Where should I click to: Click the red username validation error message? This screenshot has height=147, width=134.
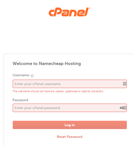58,91
